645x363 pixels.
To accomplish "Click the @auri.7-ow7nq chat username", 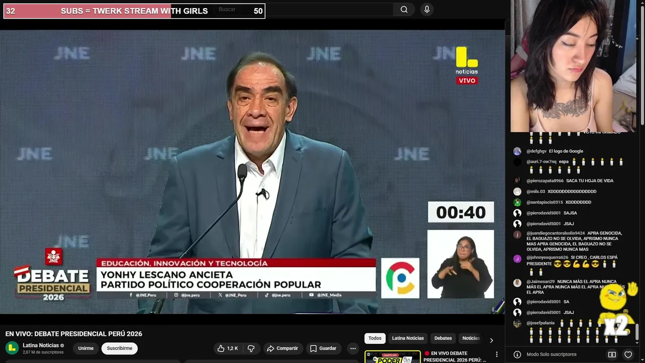I will tap(541, 162).
